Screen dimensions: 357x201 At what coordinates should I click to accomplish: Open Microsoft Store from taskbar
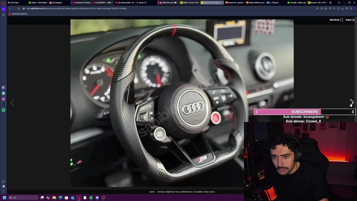point(66,198)
